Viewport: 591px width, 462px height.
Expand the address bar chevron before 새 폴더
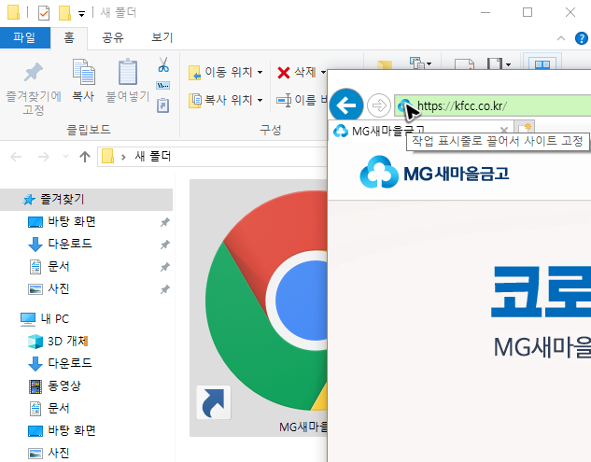[x=123, y=157]
